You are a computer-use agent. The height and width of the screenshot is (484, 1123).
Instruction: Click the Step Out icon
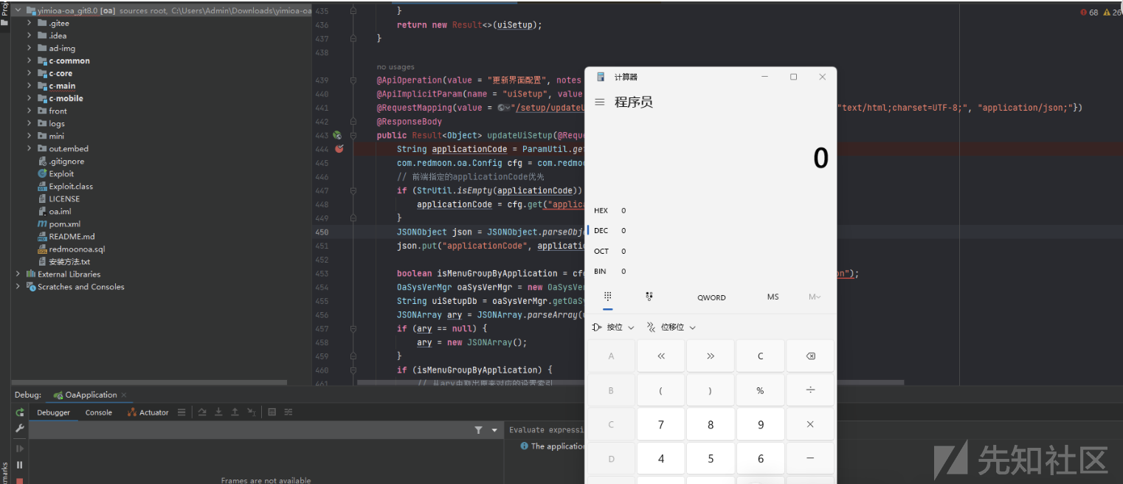click(235, 412)
